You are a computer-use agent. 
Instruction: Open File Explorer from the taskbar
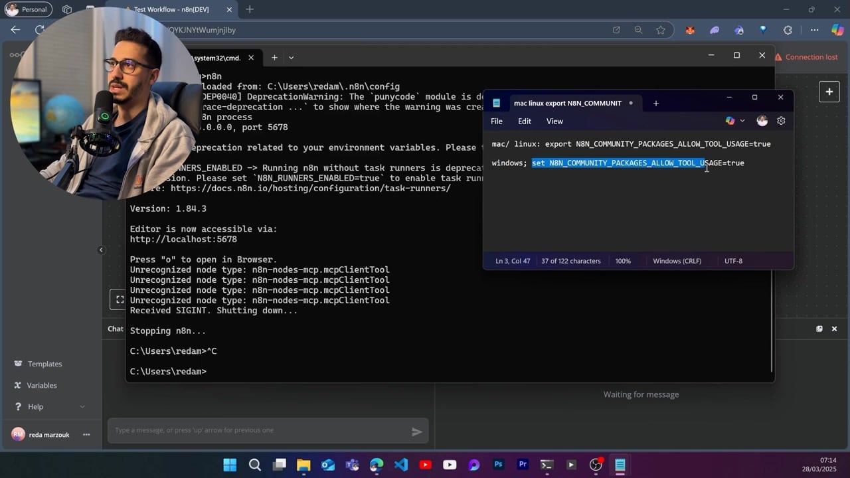[303, 465]
